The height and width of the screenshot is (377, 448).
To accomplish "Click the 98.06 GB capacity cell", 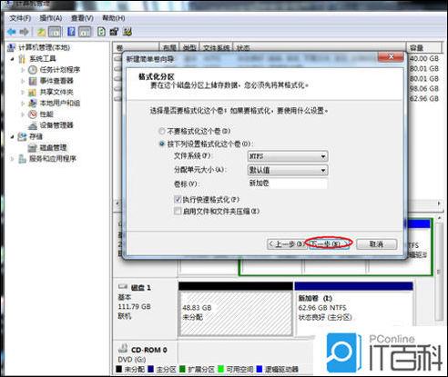I will coord(424,88).
